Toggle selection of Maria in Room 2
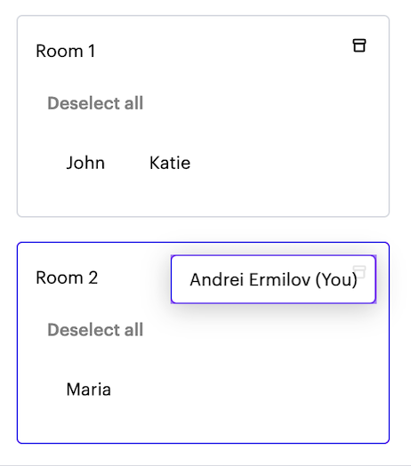 (89, 390)
